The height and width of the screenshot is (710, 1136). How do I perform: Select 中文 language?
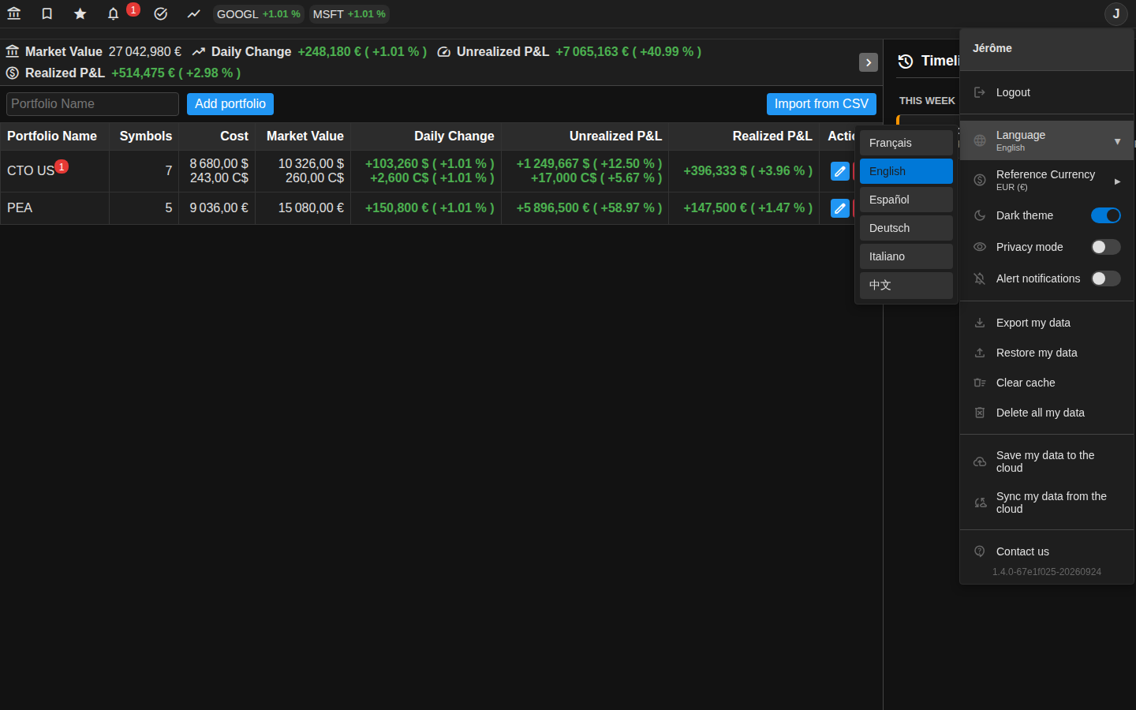click(x=906, y=286)
